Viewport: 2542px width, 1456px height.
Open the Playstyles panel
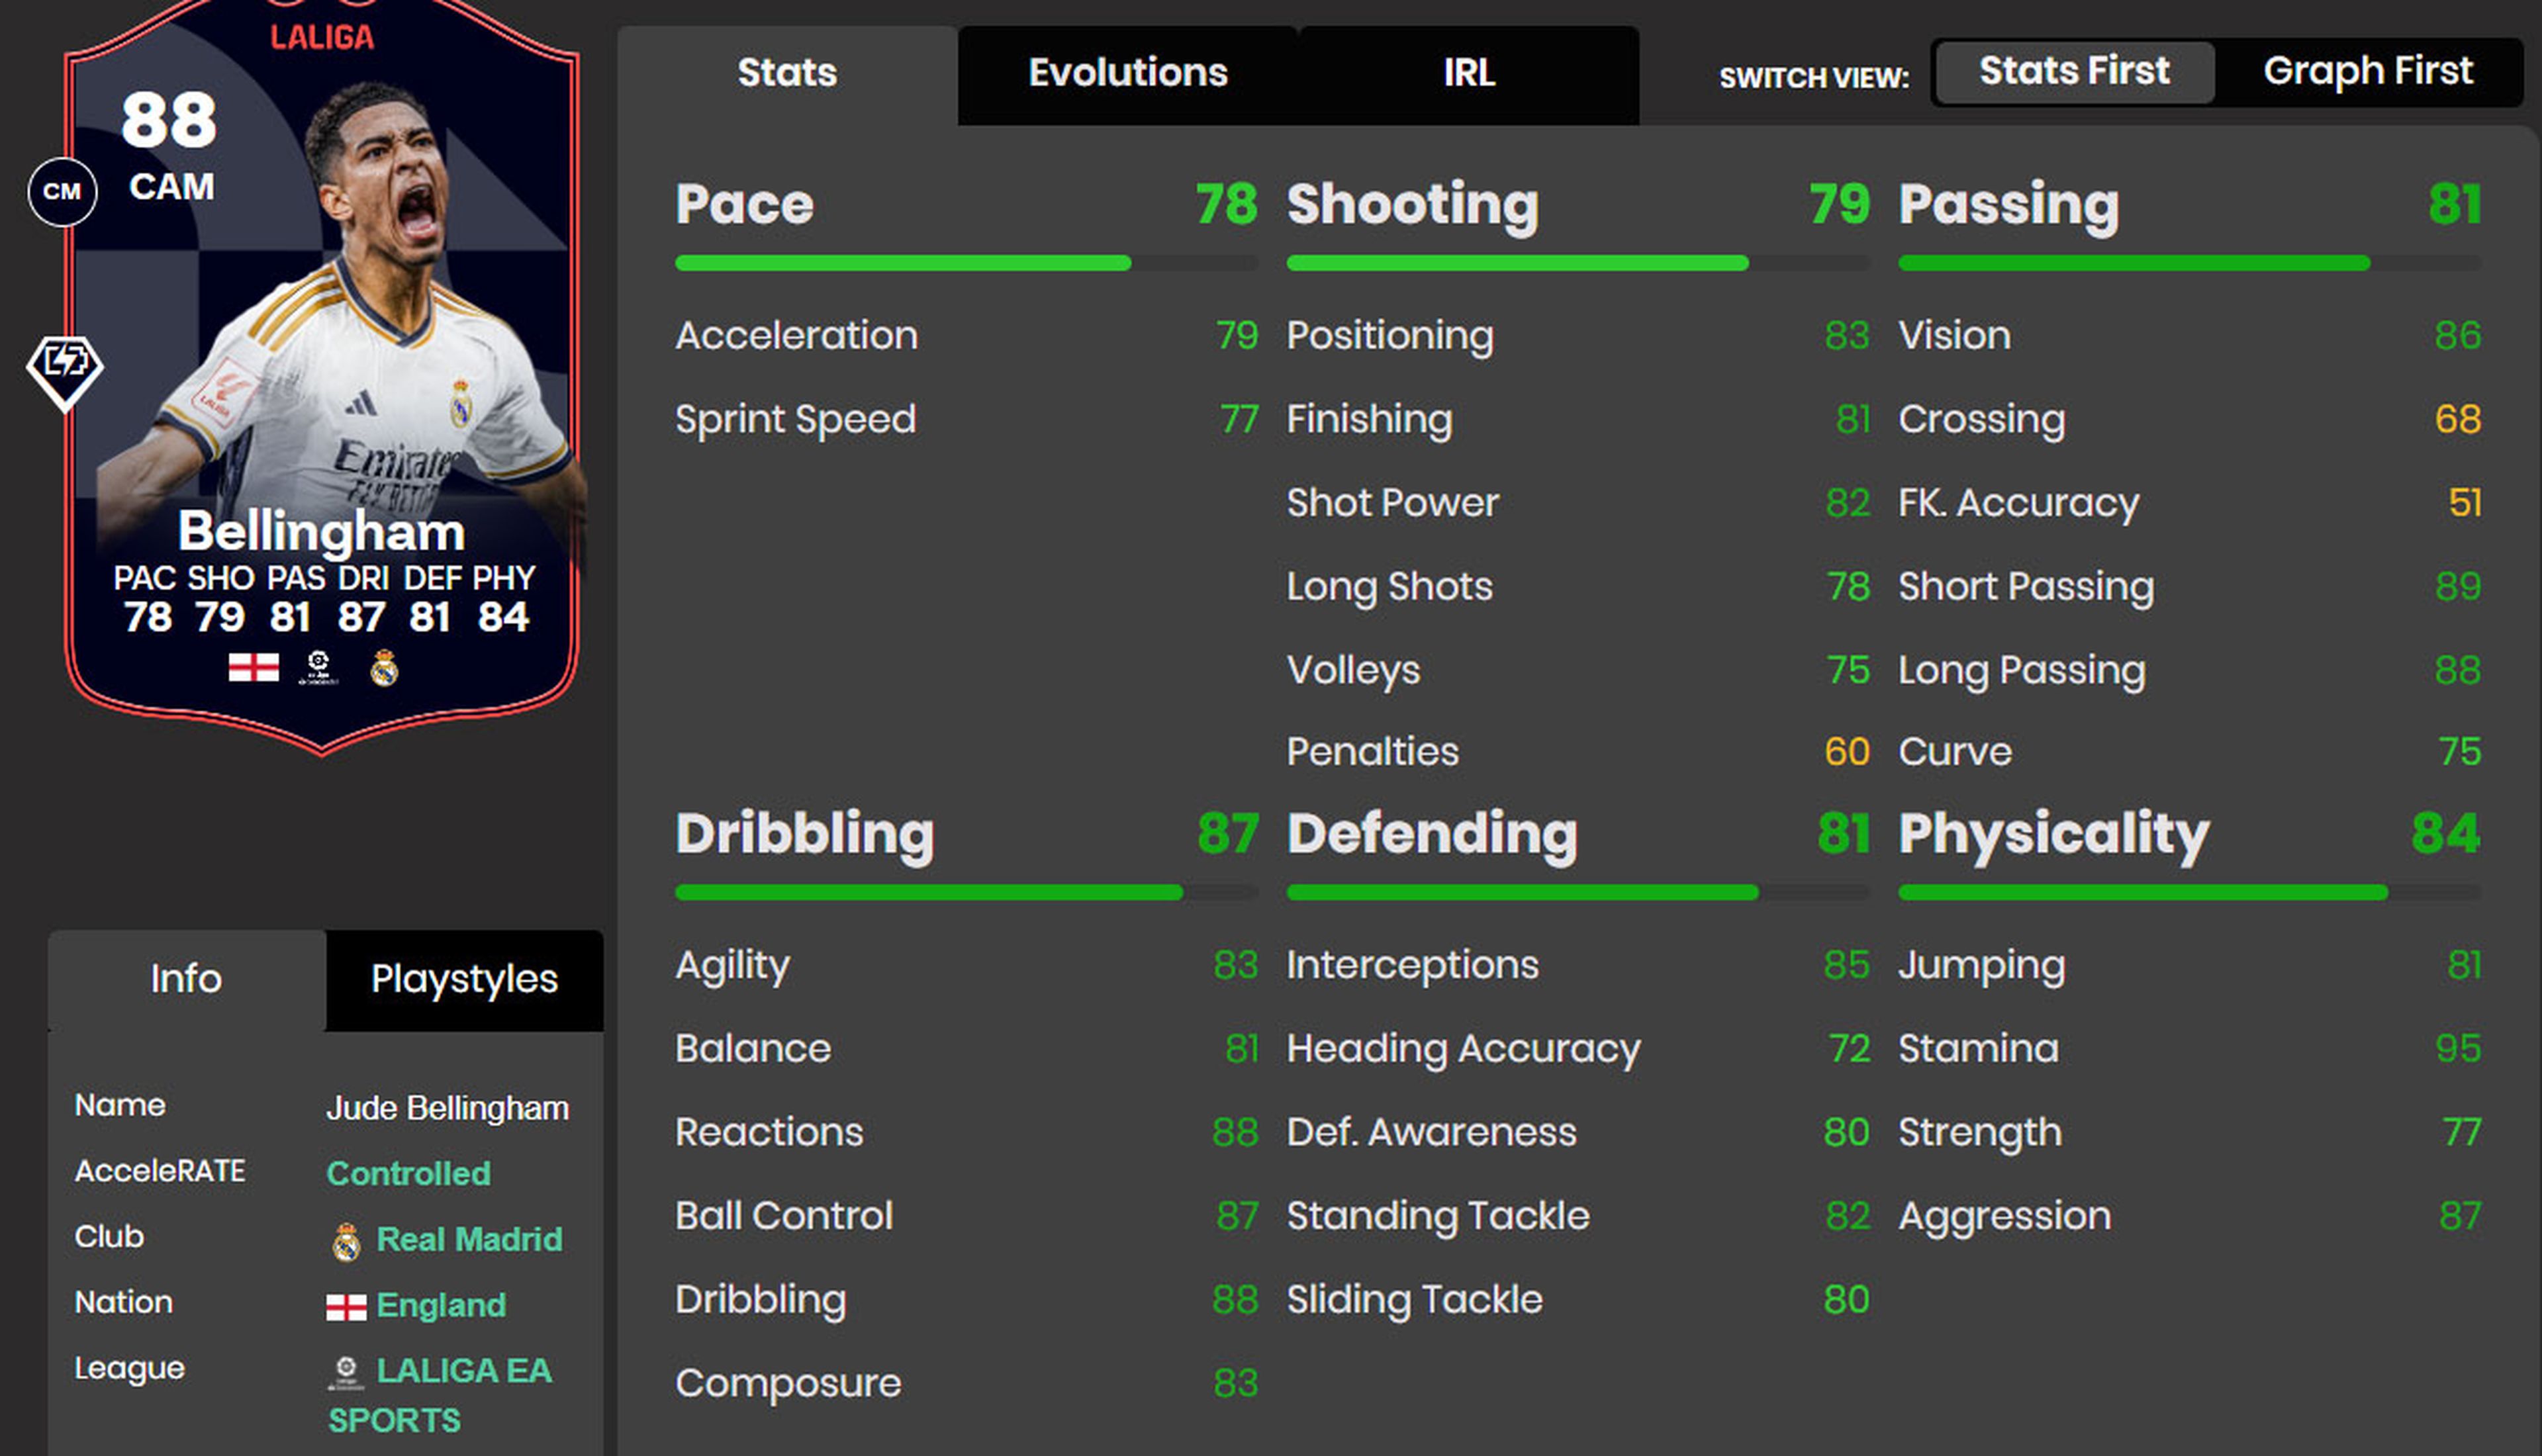[463, 979]
